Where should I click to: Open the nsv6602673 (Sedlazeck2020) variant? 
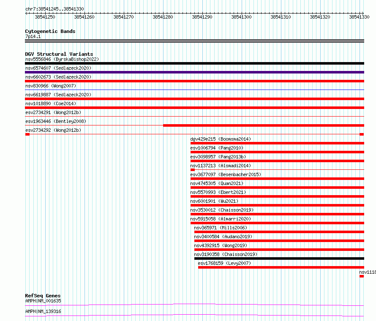(58, 77)
